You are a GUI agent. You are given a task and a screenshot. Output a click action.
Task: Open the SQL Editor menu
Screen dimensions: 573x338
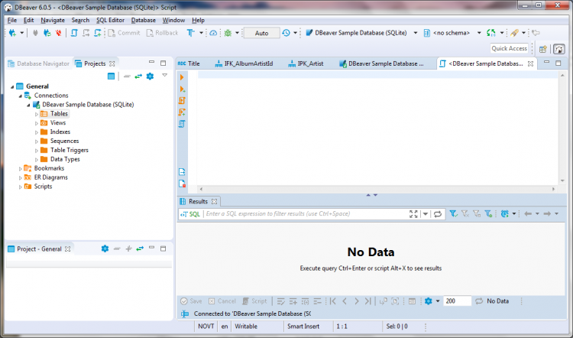110,20
